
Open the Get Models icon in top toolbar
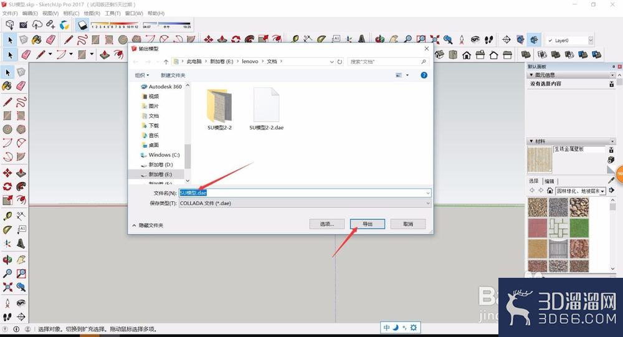coord(9,25)
